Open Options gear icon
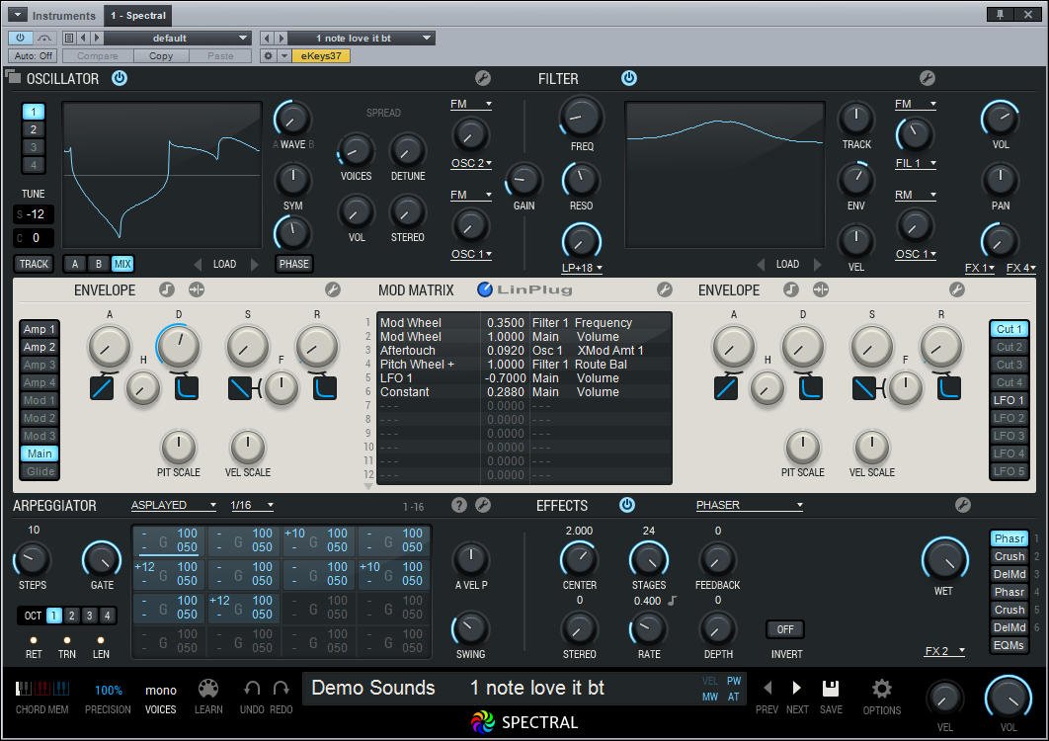The width and height of the screenshot is (1049, 741). coord(882,688)
